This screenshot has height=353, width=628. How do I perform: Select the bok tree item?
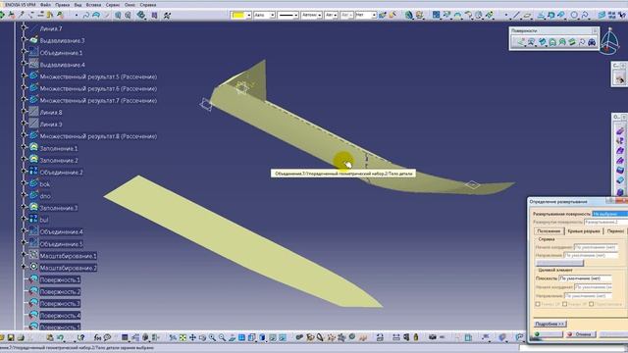click(45, 184)
